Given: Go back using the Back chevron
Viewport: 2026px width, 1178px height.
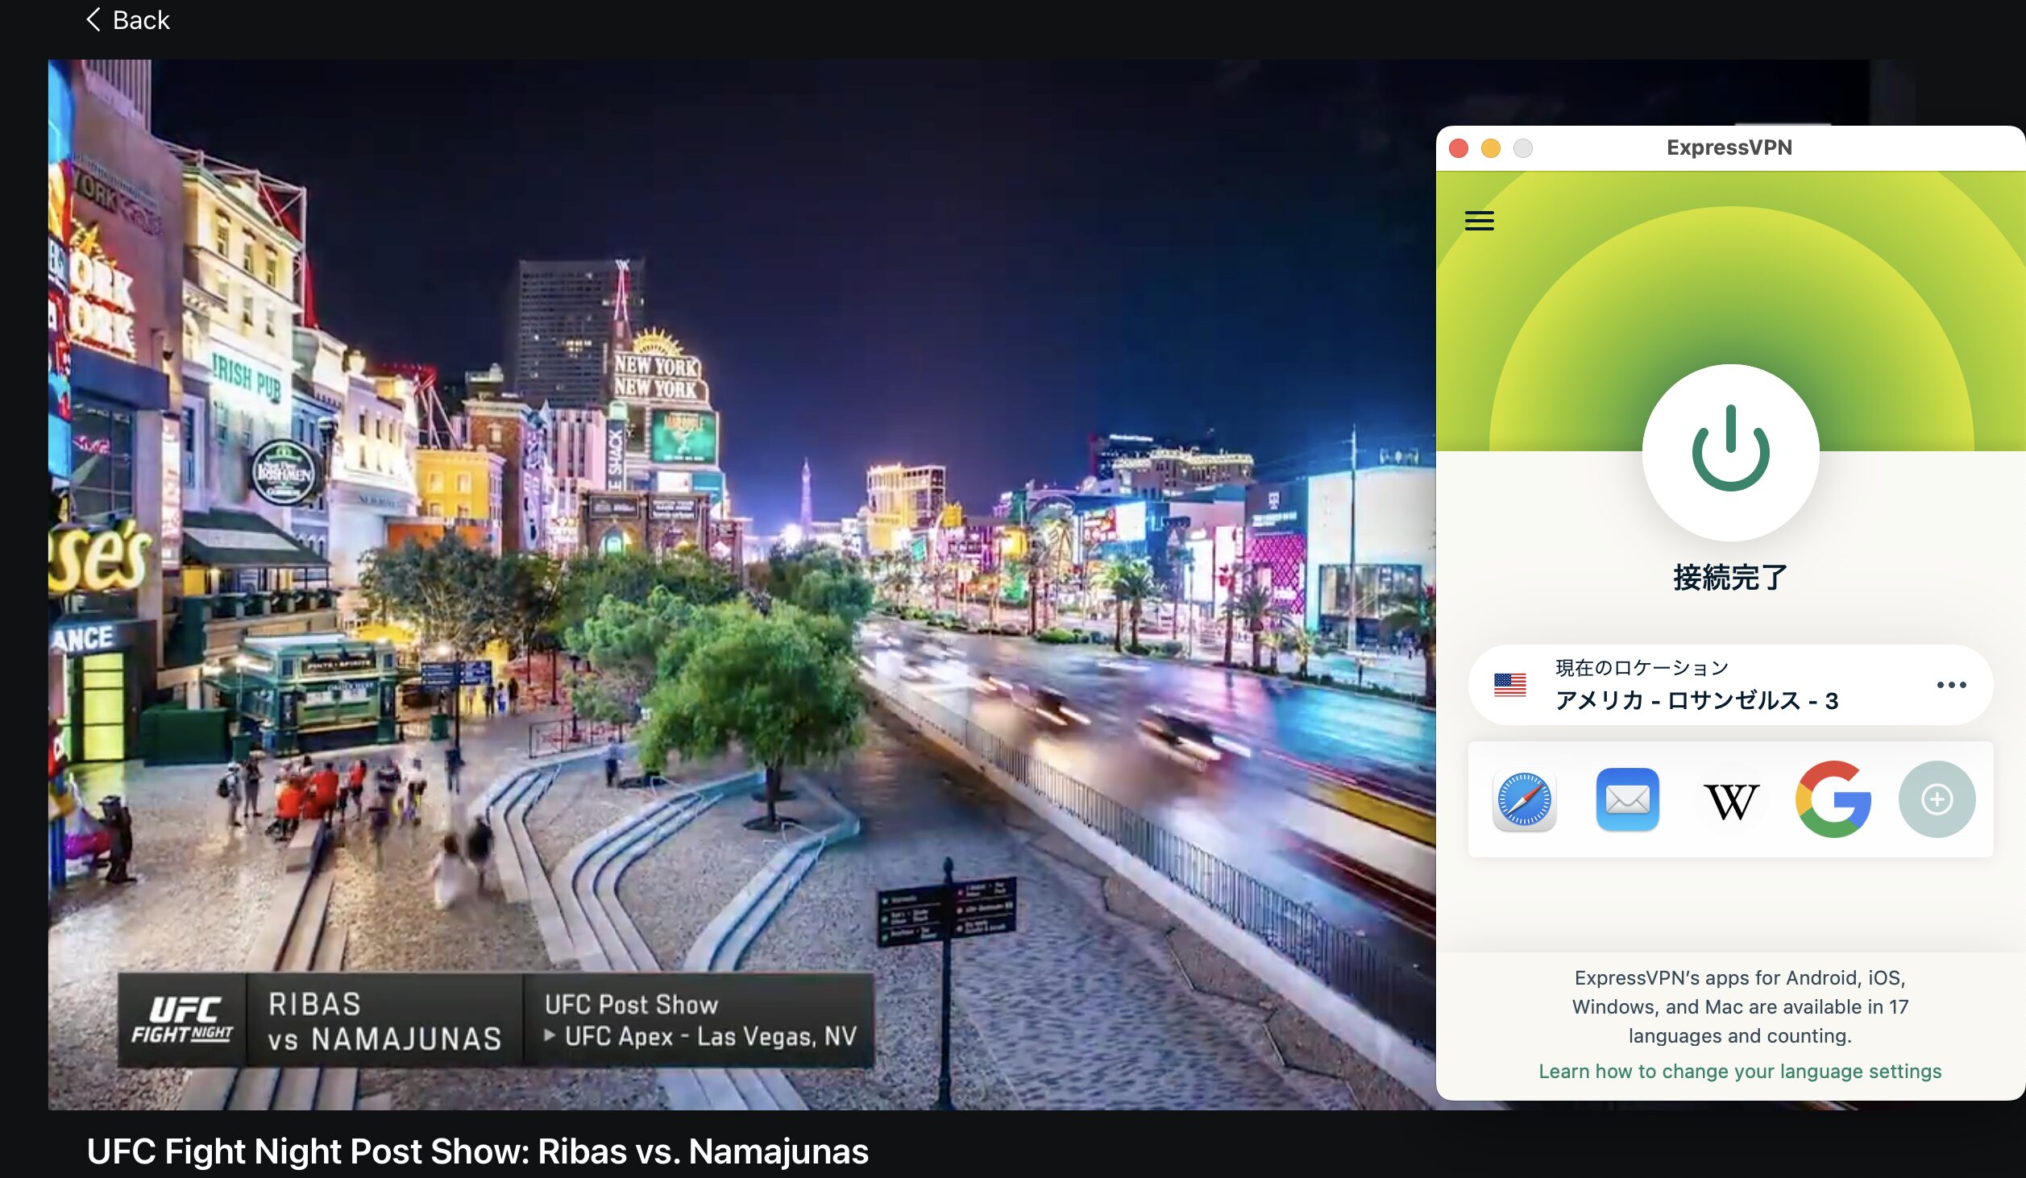Looking at the screenshot, I should coord(127,20).
